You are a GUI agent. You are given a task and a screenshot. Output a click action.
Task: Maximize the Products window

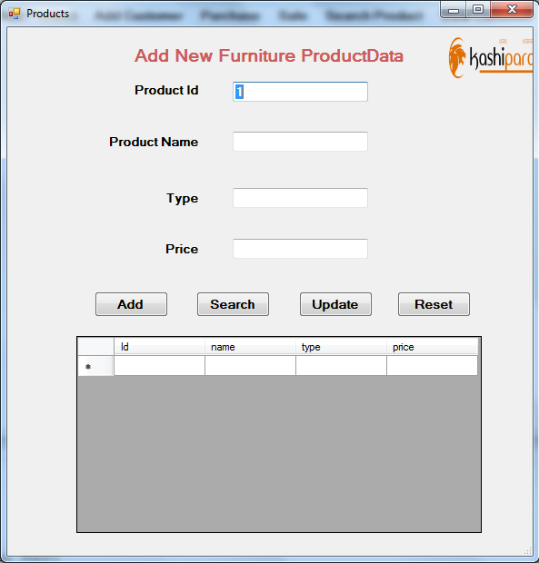478,10
